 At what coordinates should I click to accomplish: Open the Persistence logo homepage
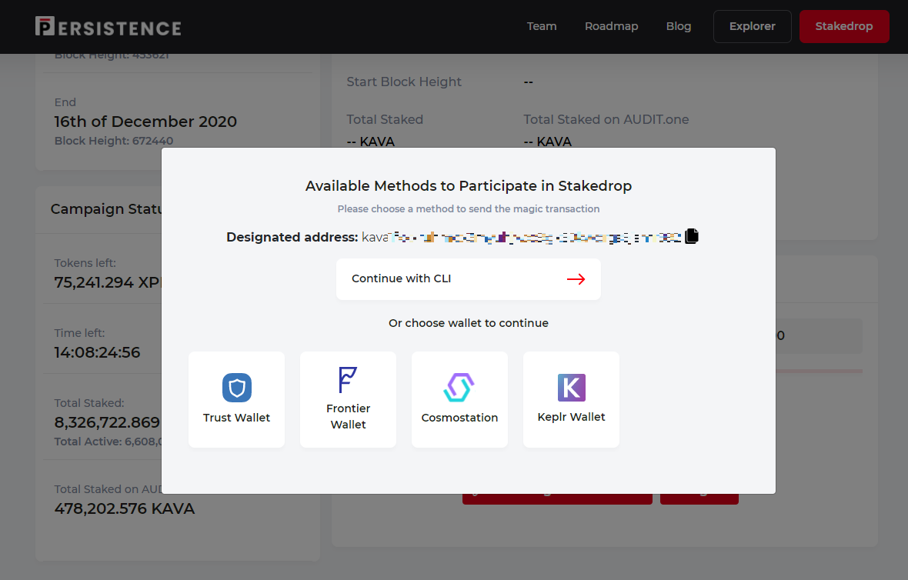[108, 27]
